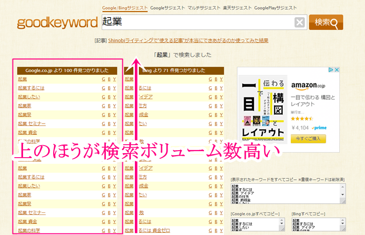Click the [Google.co.jpすべてコピー] label
The image size is (365, 235).
tap(255, 214)
